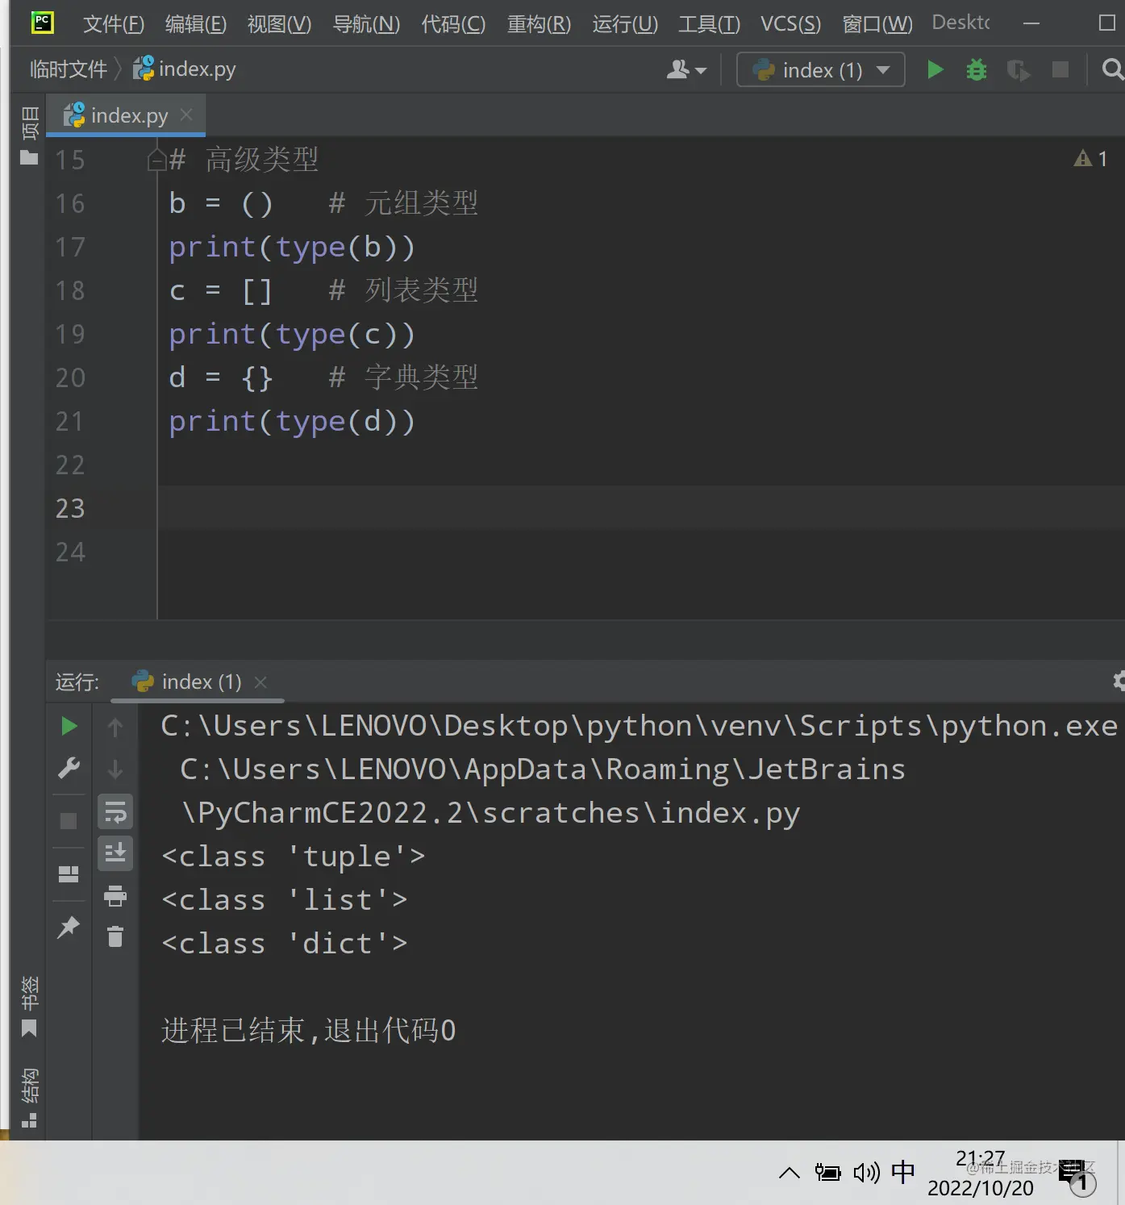Open the 代码(C) menu
The width and height of the screenshot is (1125, 1205).
(x=453, y=24)
